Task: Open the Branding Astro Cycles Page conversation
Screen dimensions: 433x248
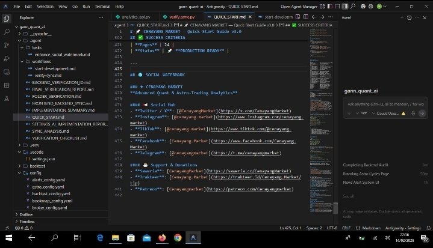Action: (x=366, y=174)
